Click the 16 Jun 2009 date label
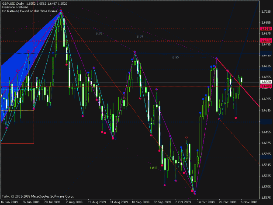The height and width of the screenshot is (205, 273). click(x=9, y=202)
